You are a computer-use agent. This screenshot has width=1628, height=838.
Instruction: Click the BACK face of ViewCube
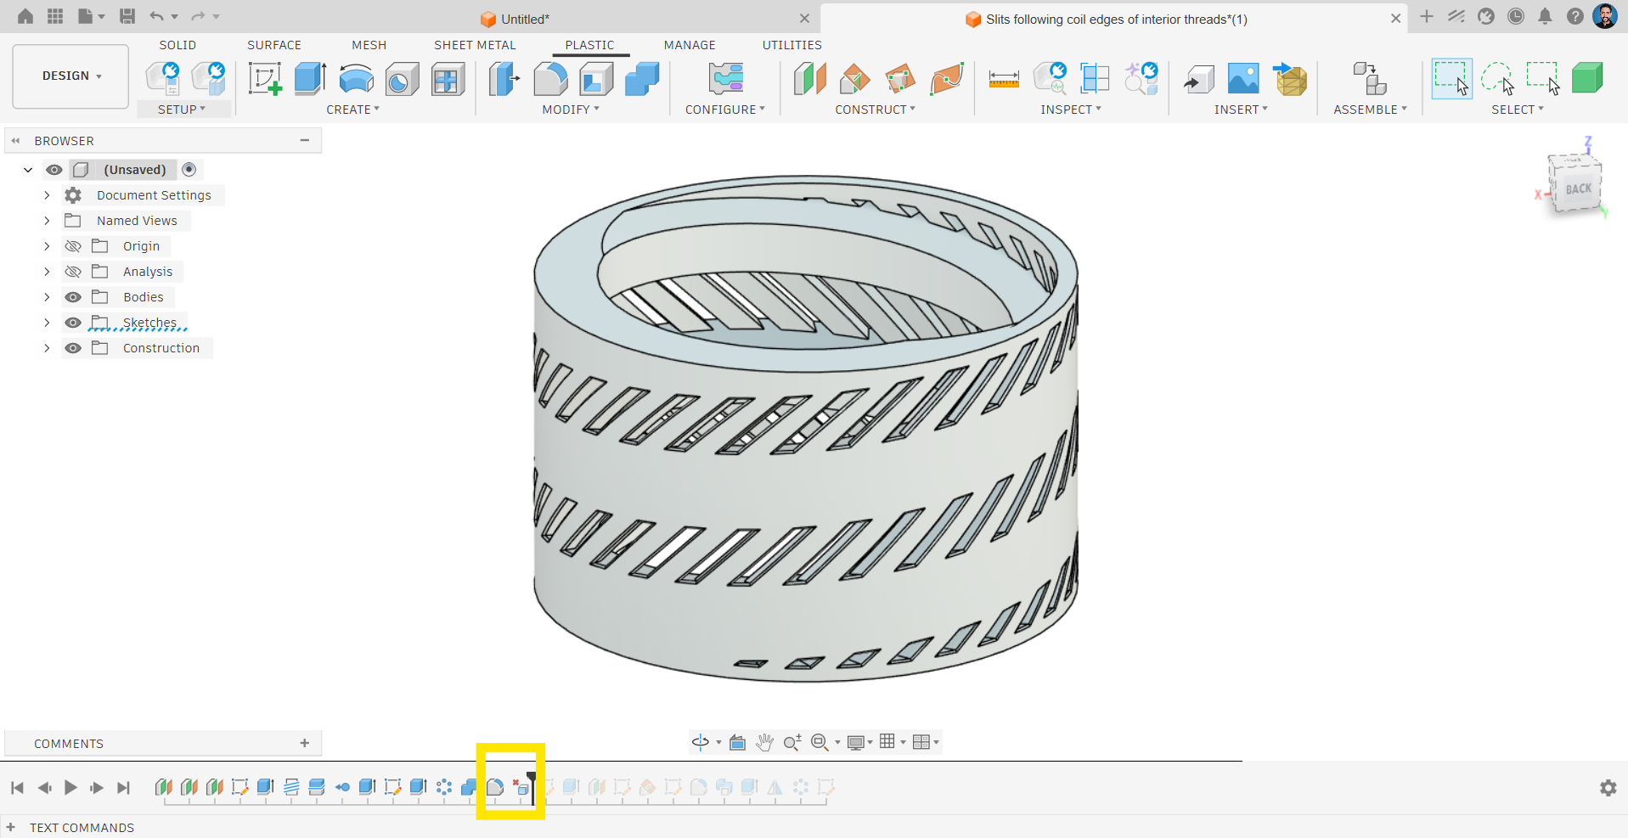1578,188
